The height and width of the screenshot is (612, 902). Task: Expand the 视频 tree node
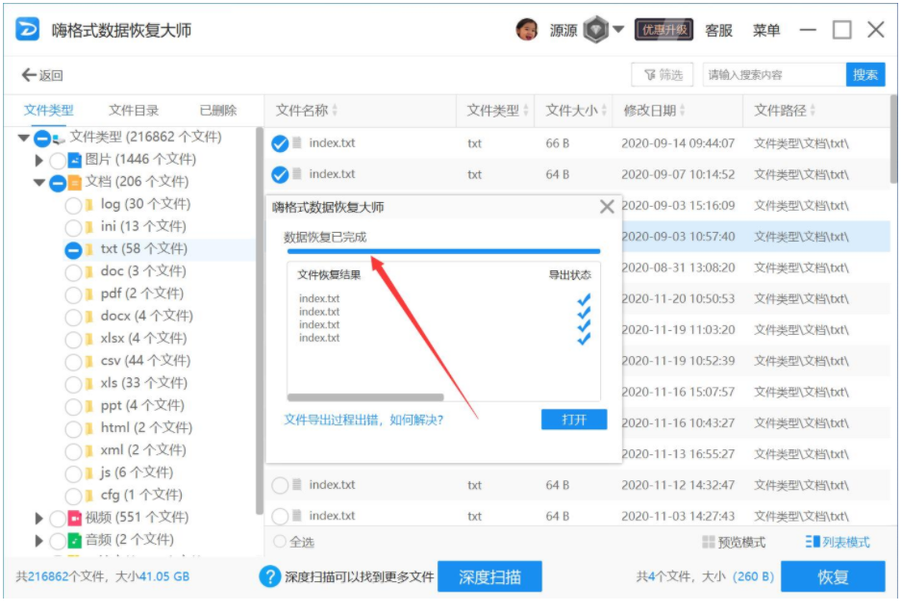(x=39, y=518)
